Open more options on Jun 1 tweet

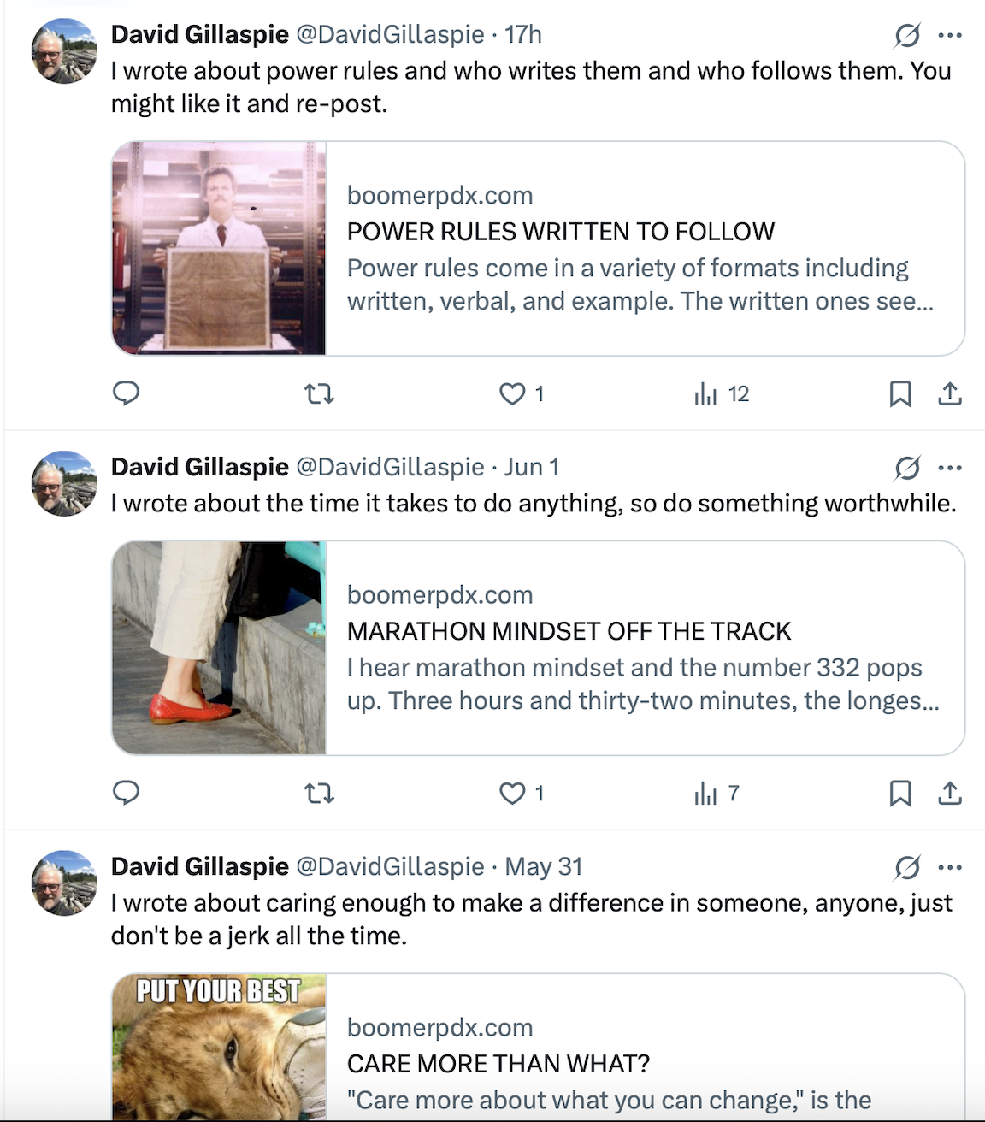pyautogui.click(x=950, y=468)
